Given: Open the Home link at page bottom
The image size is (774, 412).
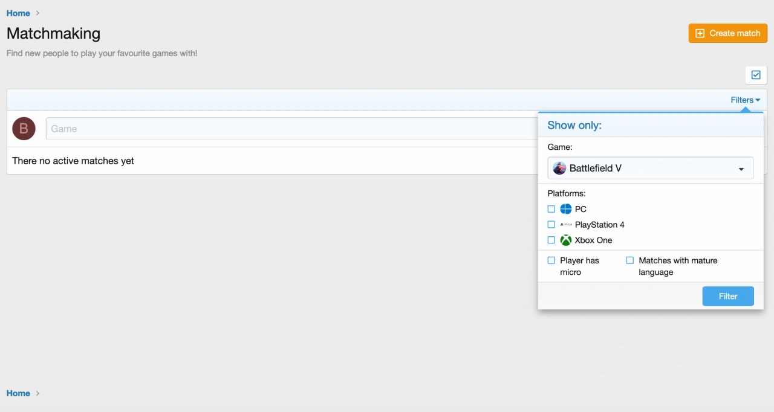Looking at the screenshot, I should [x=18, y=393].
